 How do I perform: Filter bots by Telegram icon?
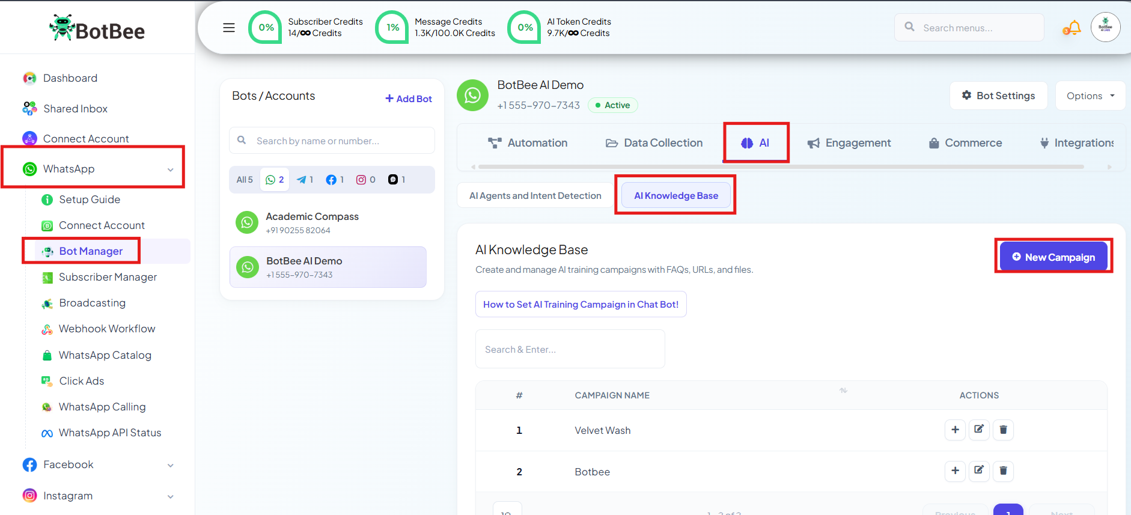pos(305,180)
